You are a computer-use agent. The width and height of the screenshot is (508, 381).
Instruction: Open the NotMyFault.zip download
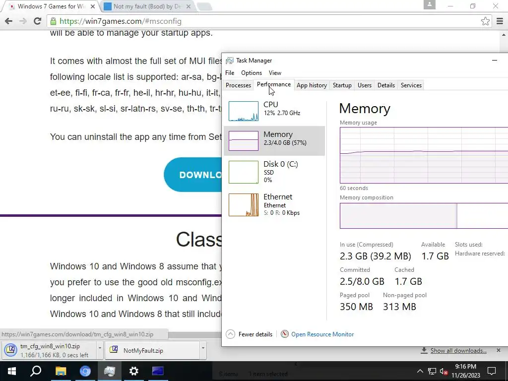click(152, 351)
